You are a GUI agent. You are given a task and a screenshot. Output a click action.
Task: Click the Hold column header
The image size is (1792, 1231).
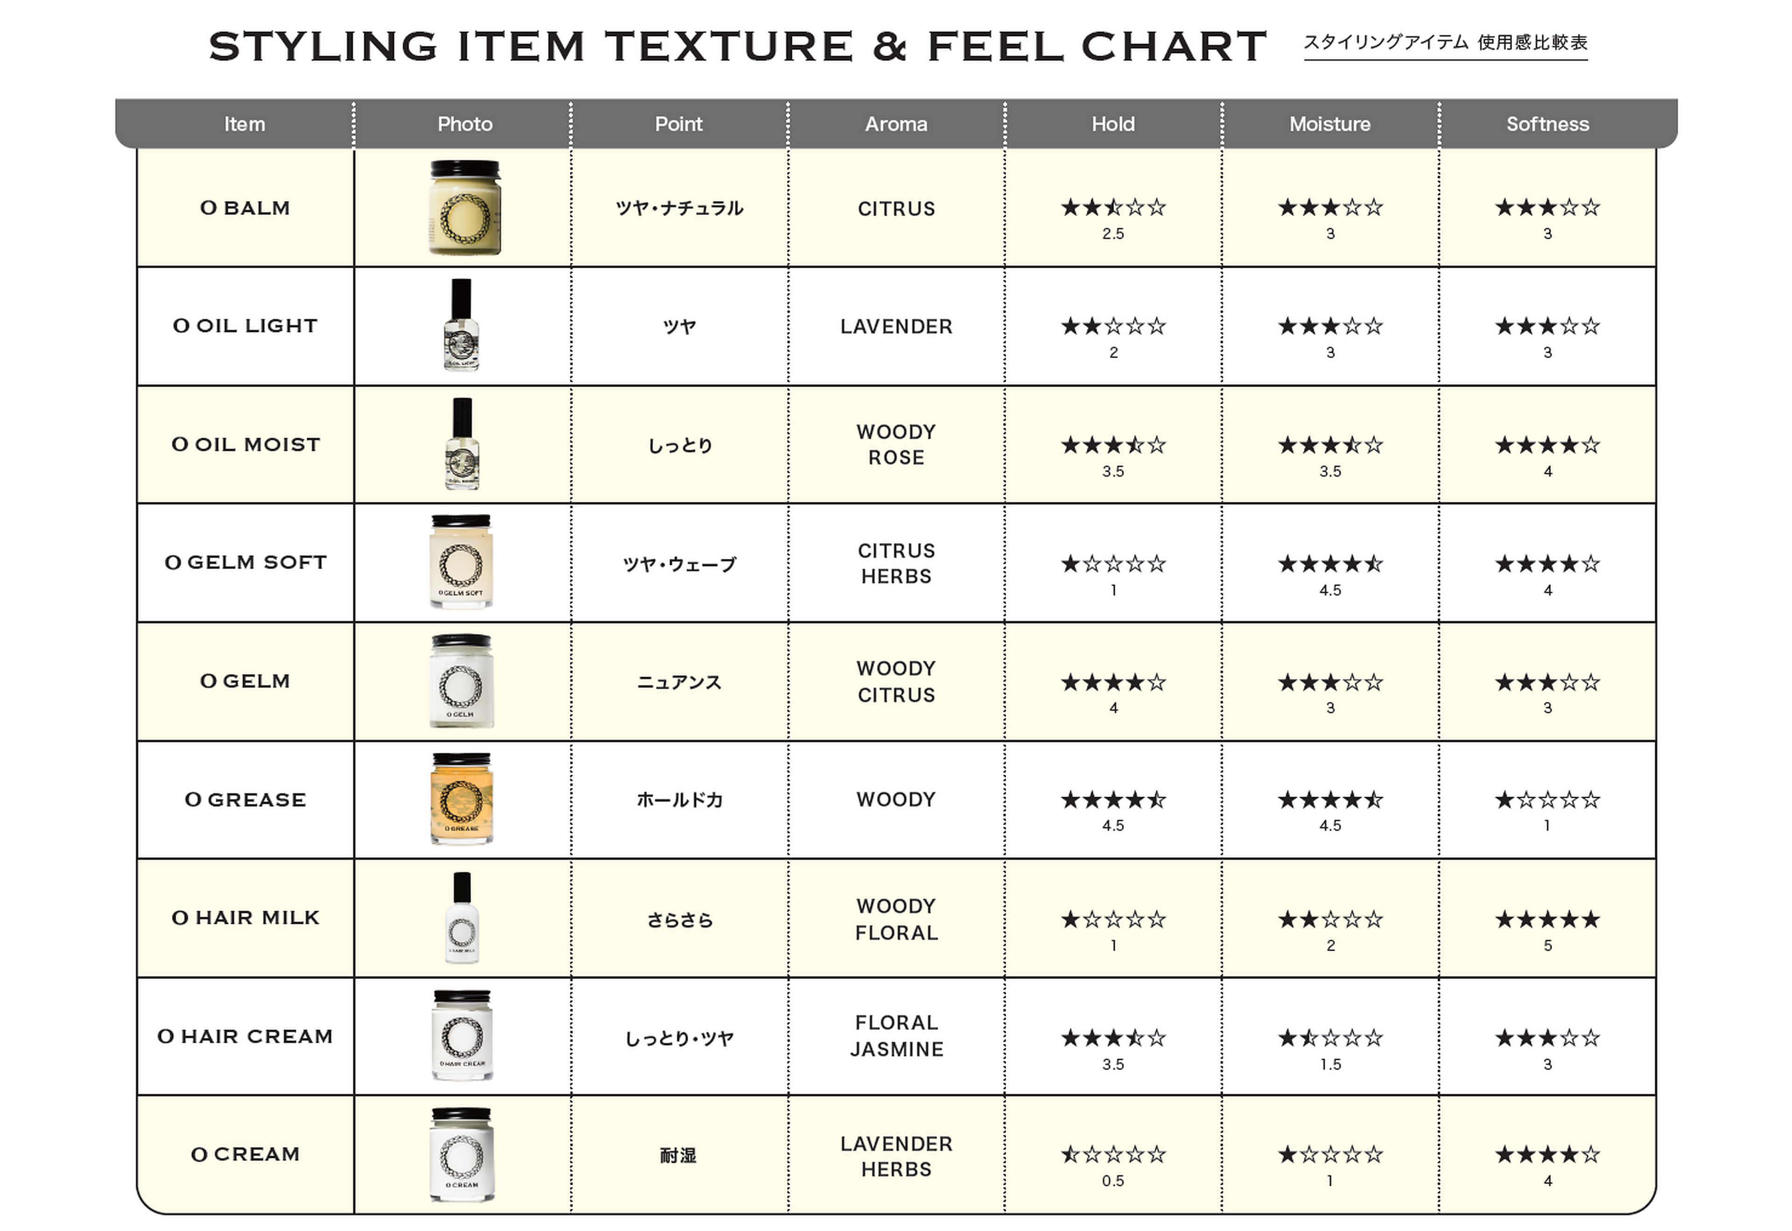click(1113, 124)
